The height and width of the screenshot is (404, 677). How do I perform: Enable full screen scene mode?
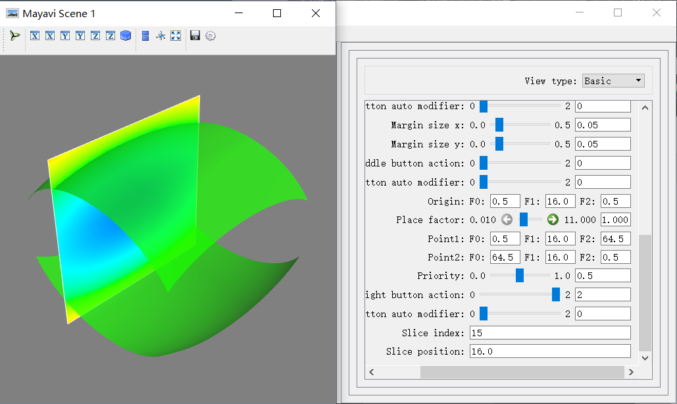[175, 36]
